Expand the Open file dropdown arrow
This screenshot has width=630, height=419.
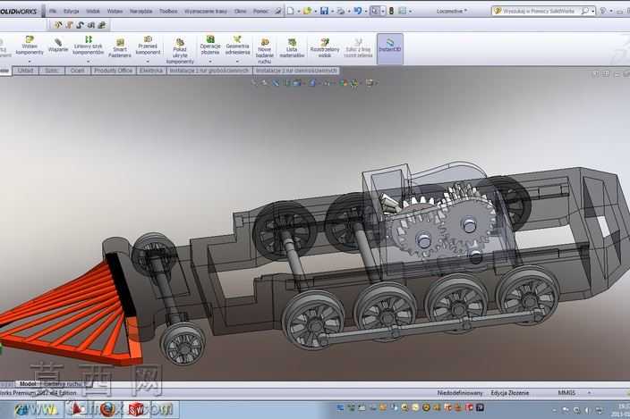(315, 12)
